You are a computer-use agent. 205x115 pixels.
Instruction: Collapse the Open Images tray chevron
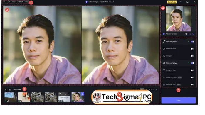pos(6,89)
